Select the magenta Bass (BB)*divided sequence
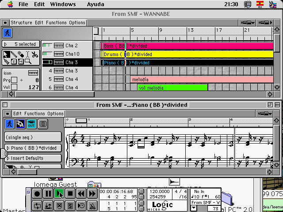This screenshot has width=283, height=212. (187, 46)
